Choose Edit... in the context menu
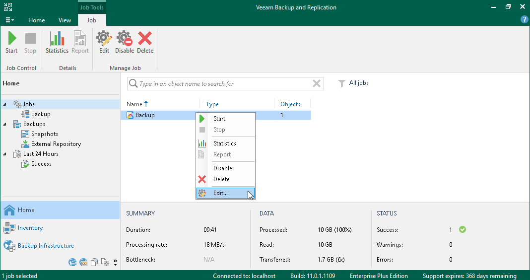Image resolution: width=530 pixels, height=280 pixels. coord(225,193)
